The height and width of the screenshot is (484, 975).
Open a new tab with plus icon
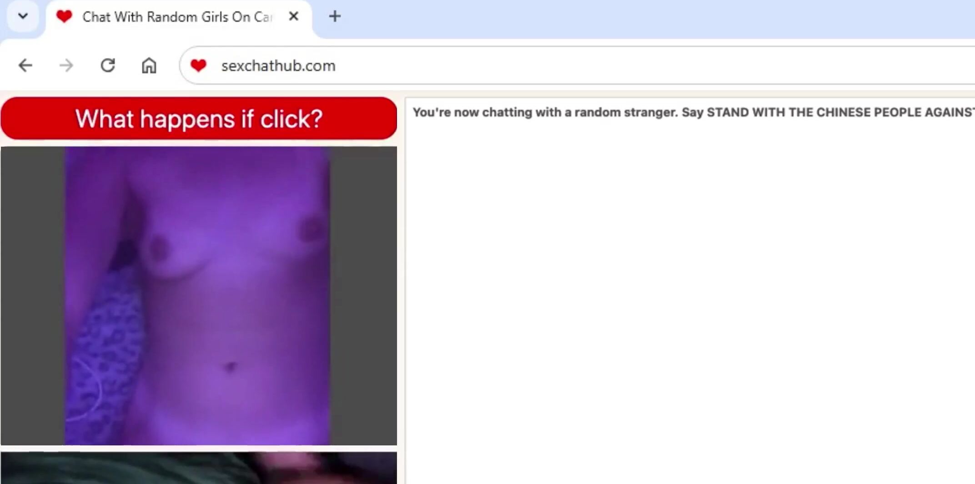[x=335, y=17]
